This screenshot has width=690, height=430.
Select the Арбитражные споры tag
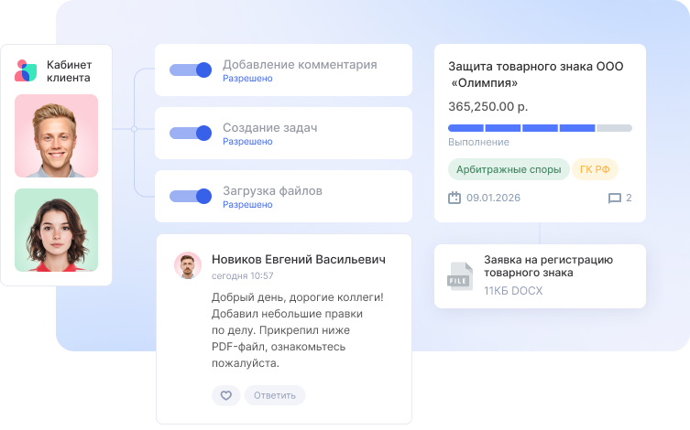[509, 169]
